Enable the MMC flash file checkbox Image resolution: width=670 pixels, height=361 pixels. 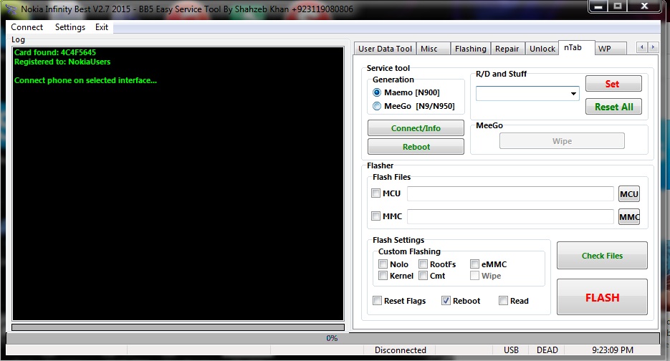tap(375, 216)
